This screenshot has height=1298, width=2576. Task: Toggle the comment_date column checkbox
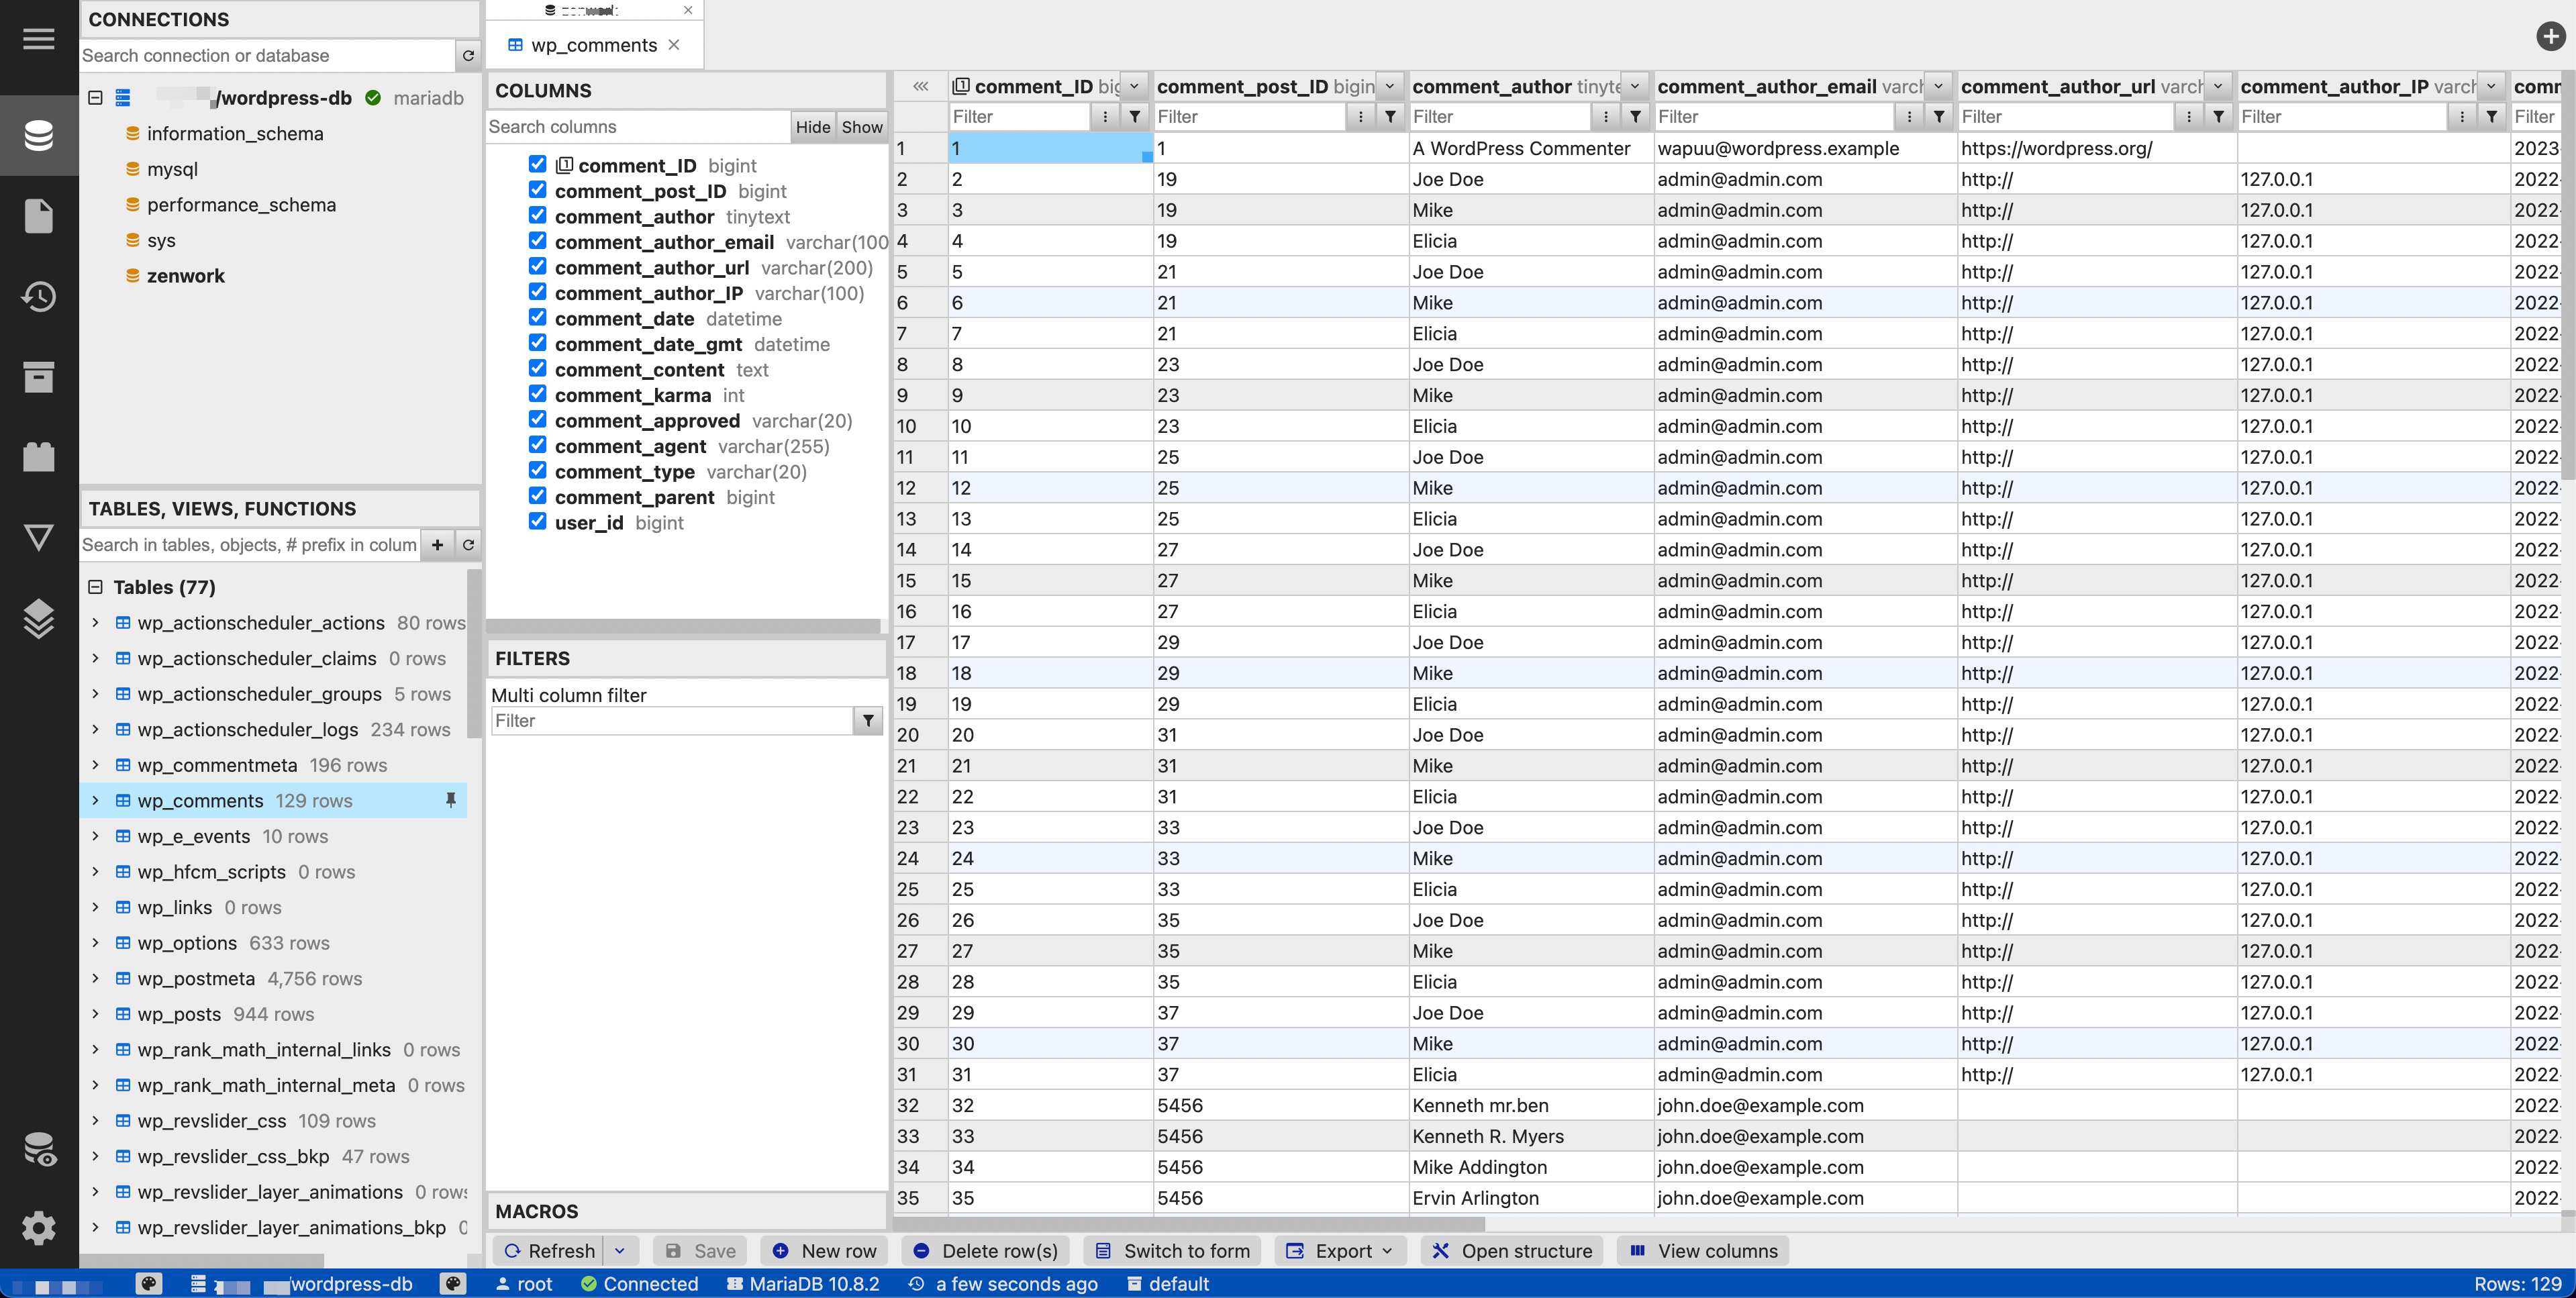(x=538, y=317)
